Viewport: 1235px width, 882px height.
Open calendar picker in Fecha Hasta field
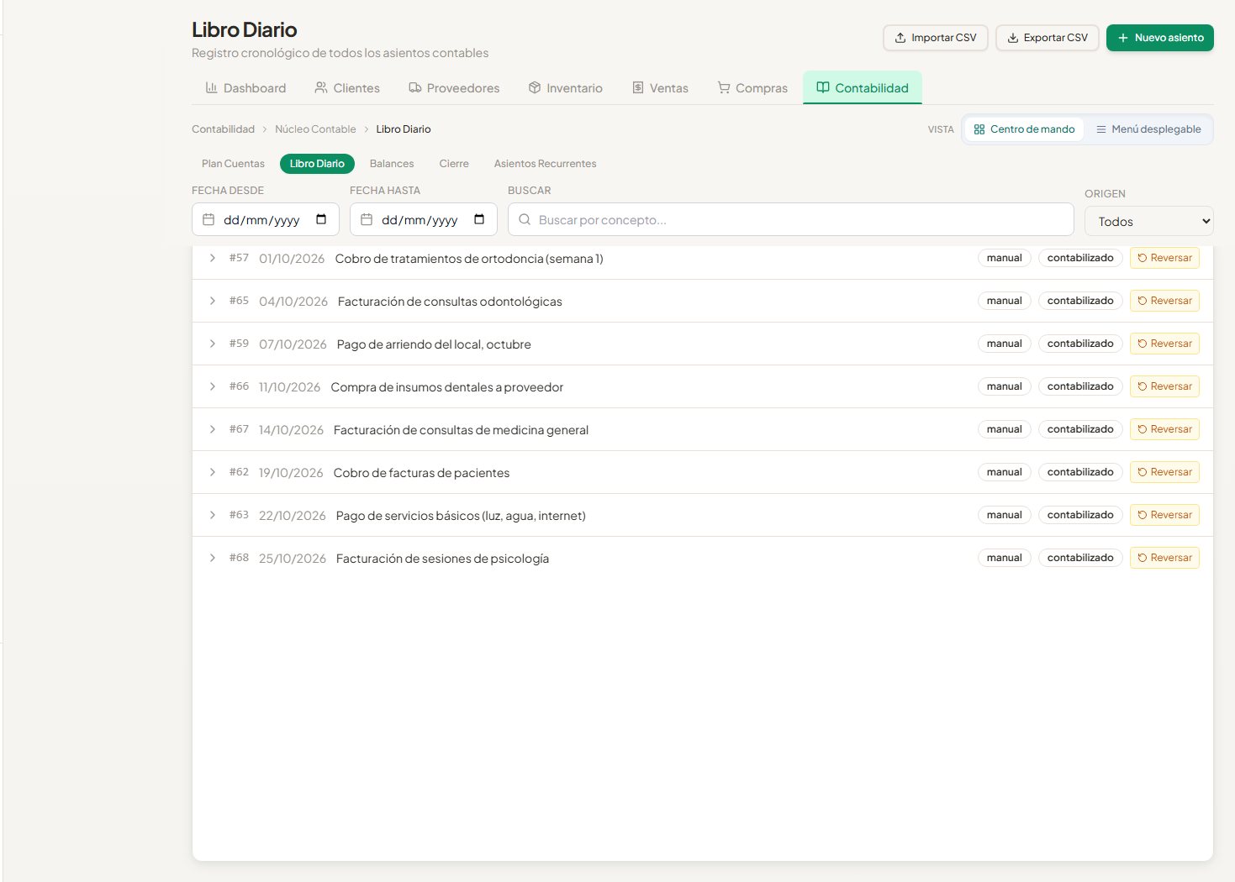click(x=479, y=220)
